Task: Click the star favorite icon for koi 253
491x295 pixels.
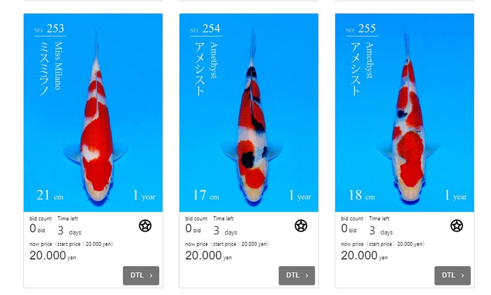Action: [x=145, y=226]
